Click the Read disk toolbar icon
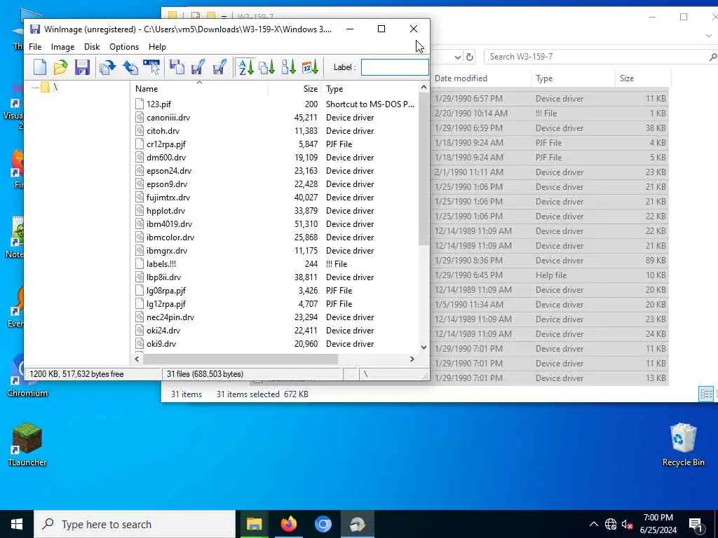 click(x=177, y=67)
